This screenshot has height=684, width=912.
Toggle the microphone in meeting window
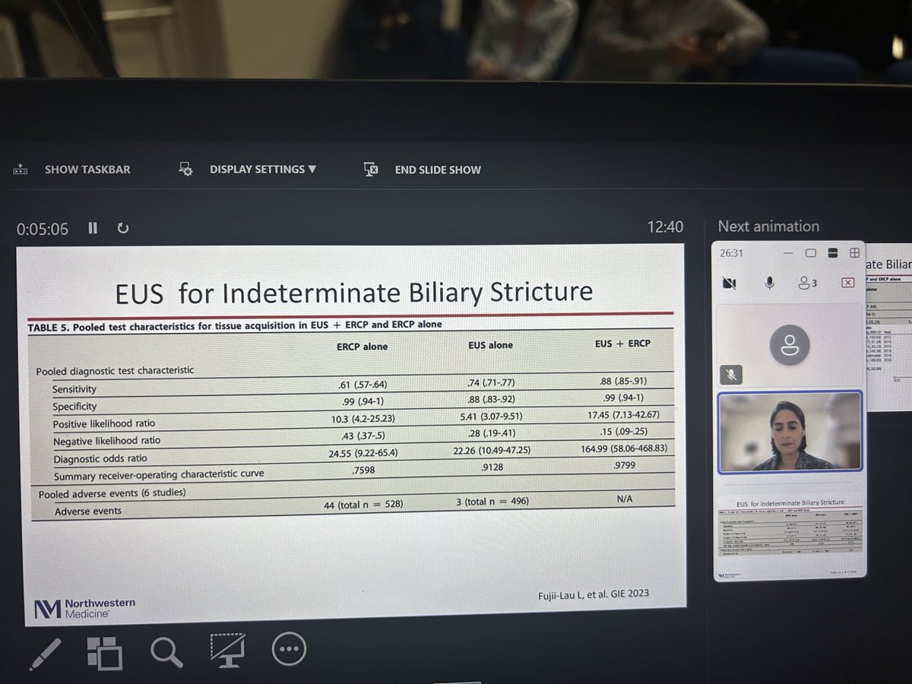[769, 282]
